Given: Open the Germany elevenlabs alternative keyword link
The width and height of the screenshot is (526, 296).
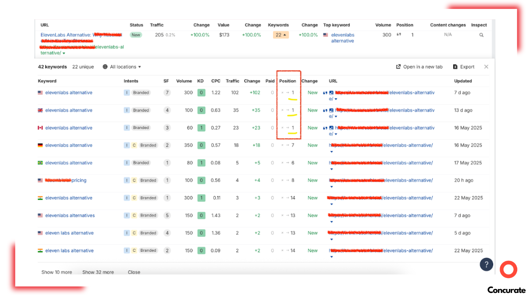Looking at the screenshot, I should [69, 145].
